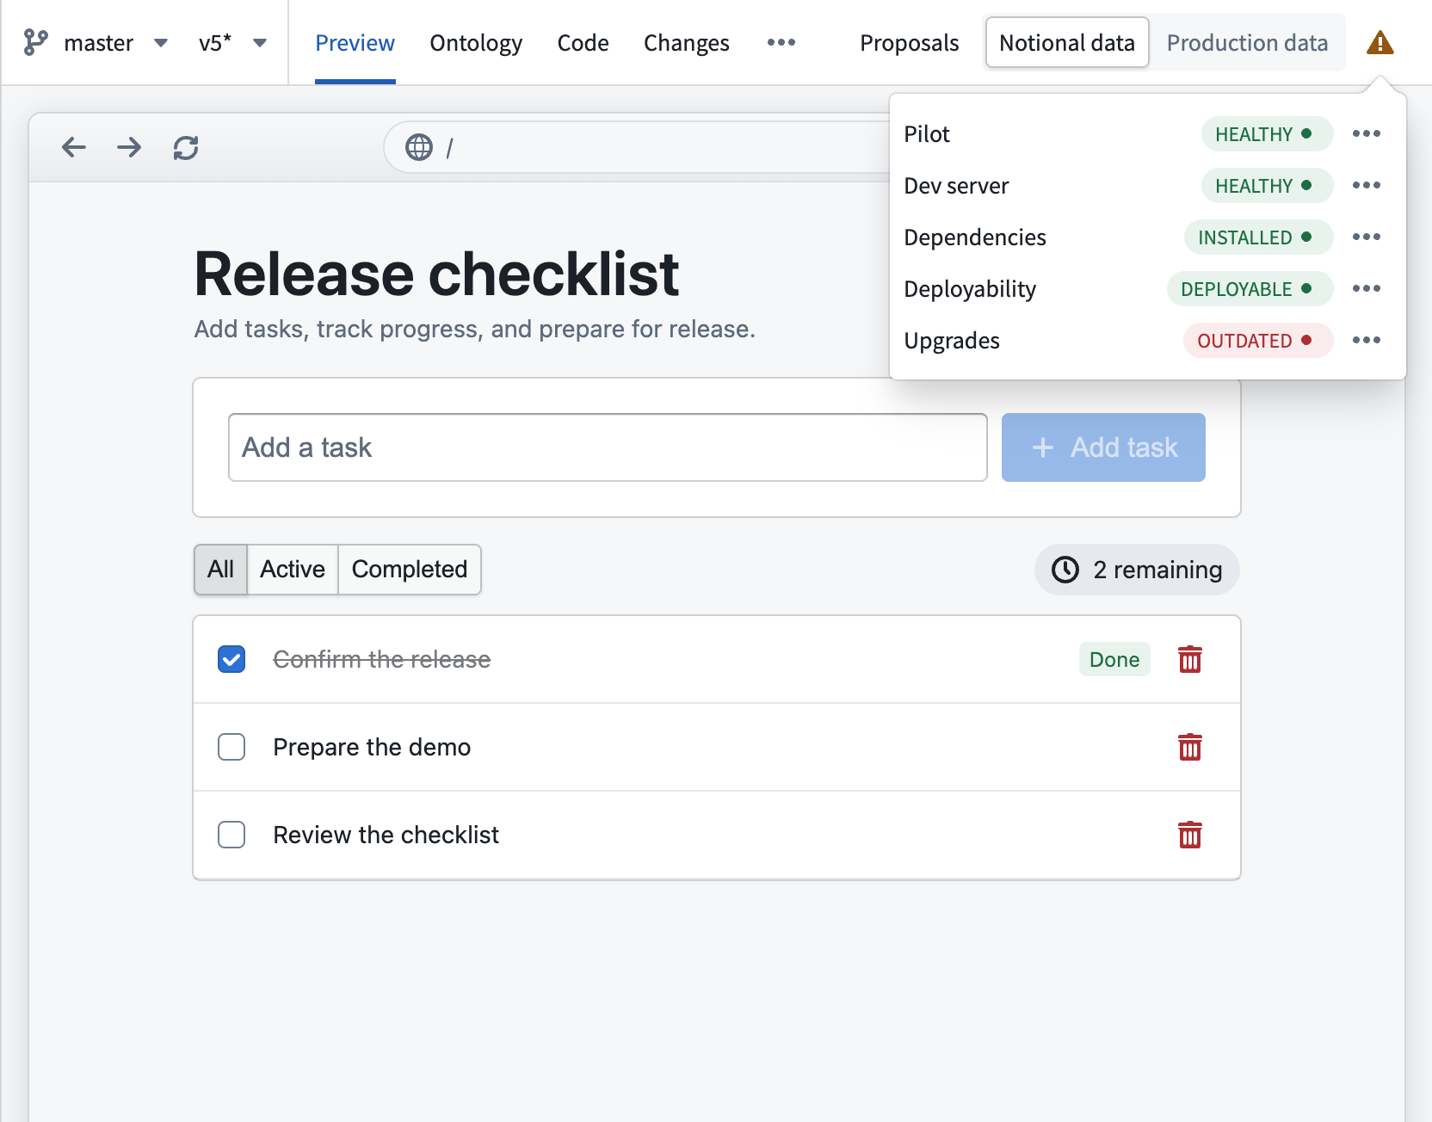Focus the 'Add a task' input field
The width and height of the screenshot is (1432, 1122).
608,447
